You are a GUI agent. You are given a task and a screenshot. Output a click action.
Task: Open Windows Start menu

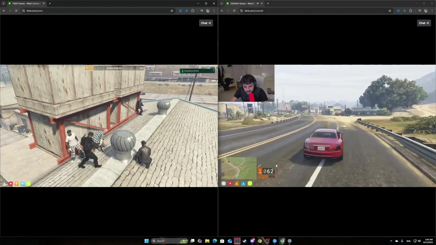146,241
